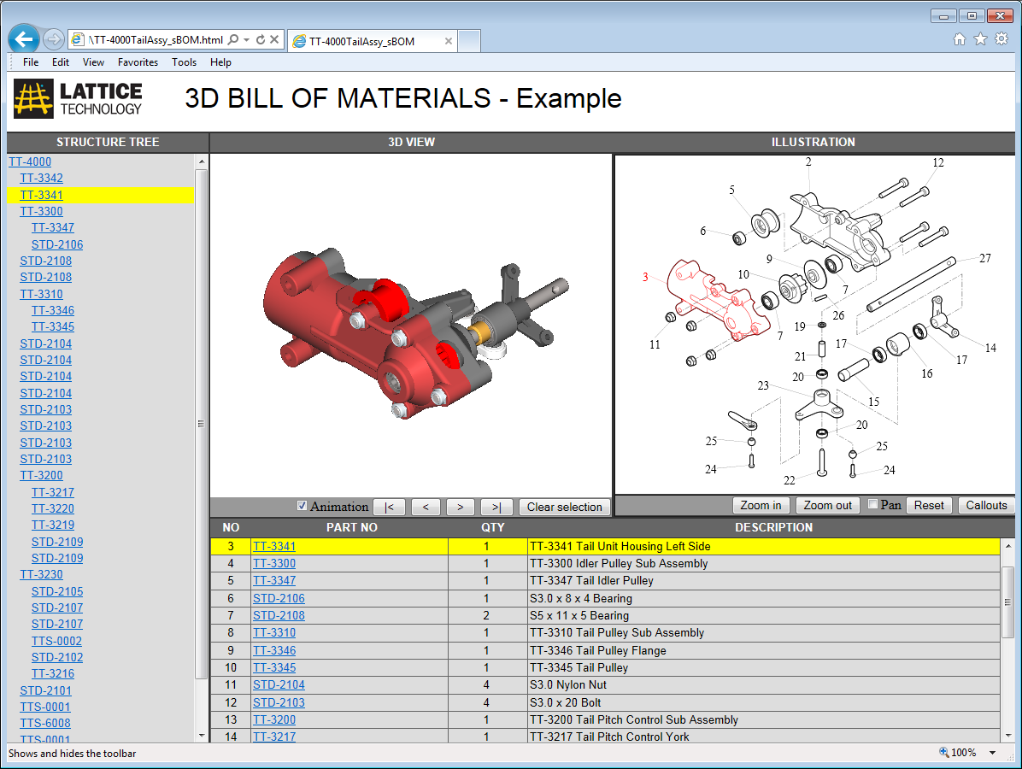Image resolution: width=1022 pixels, height=769 pixels.
Task: Refresh the page with the reload icon
Action: coord(261,40)
